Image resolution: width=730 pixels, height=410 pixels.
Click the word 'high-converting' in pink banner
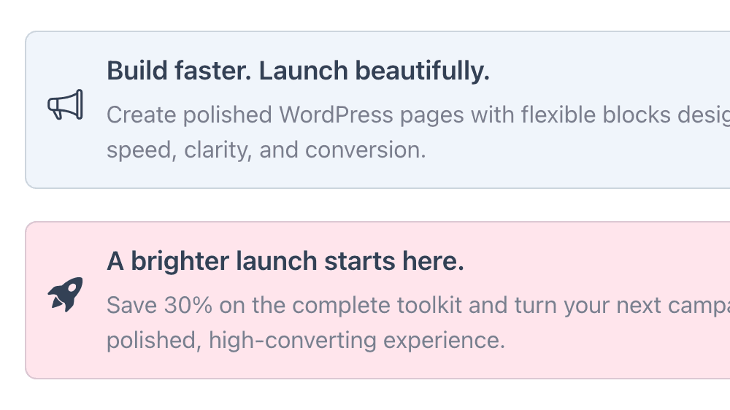(293, 340)
